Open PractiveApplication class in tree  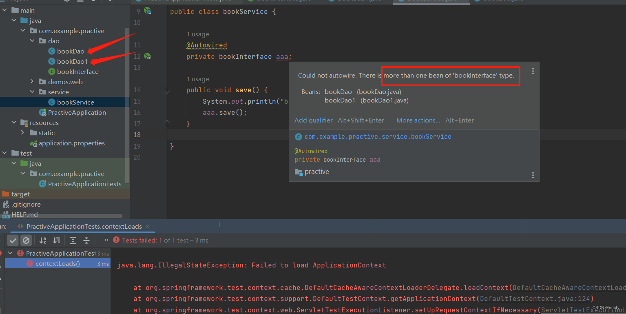77,112
